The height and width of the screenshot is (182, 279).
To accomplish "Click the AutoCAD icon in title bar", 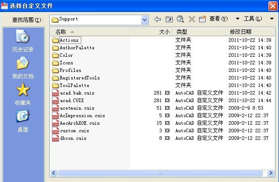I will pos(4,5).
